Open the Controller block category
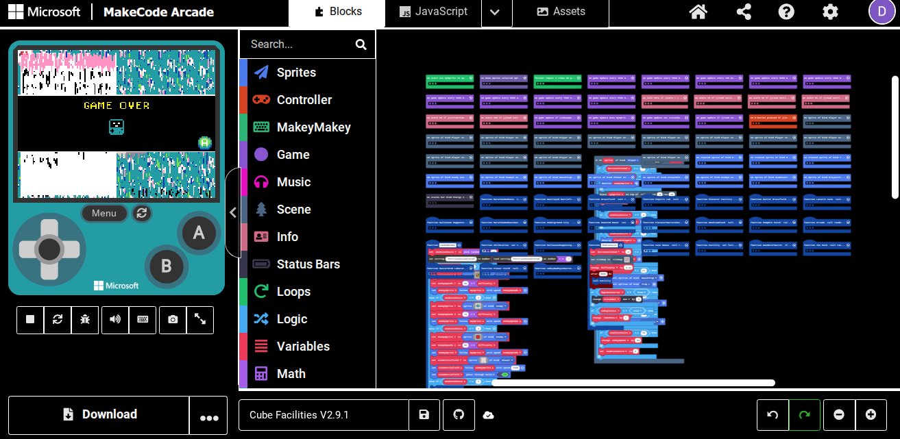Screen dimensions: 900x439 (x=308, y=100)
